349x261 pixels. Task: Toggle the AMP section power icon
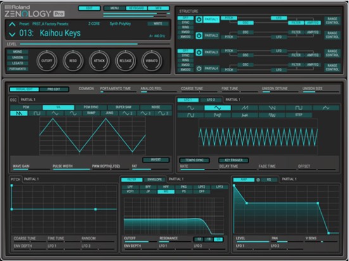[x=258, y=180]
